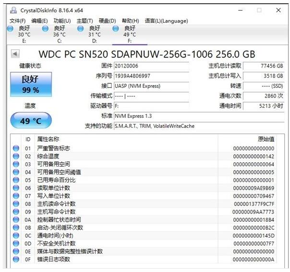Click the transfer mode field ---- | ----
This screenshot has height=272, width=290.
[151, 96]
